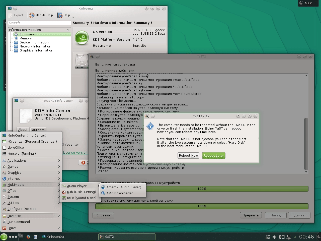Viewport: 321px width, 241px height.
Task: Open Module Help in KInfocenter
Action: click(41, 15)
